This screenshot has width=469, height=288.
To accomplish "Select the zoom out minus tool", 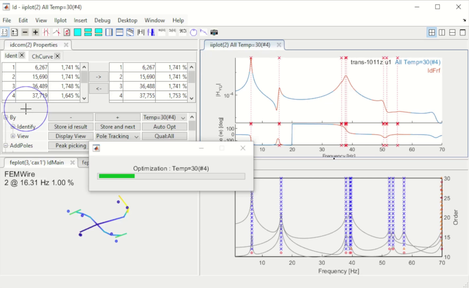I will tap(25, 32).
